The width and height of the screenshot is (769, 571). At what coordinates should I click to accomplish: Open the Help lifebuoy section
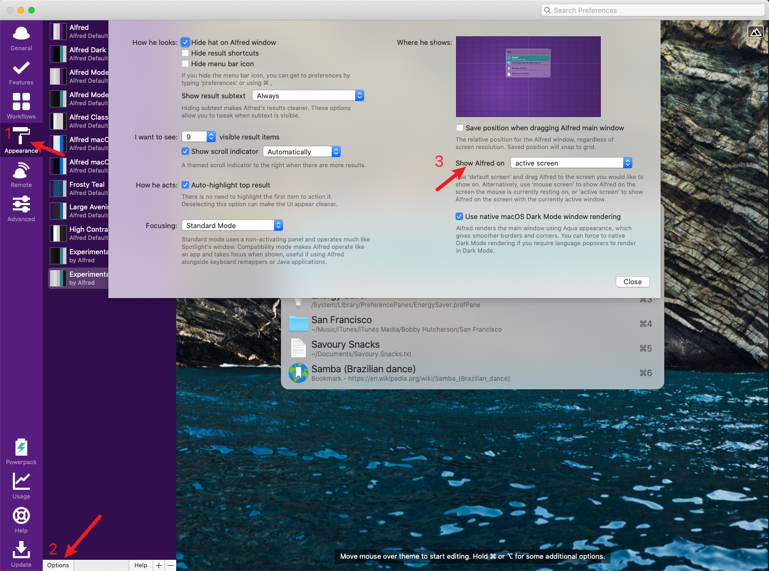pyautogui.click(x=21, y=520)
